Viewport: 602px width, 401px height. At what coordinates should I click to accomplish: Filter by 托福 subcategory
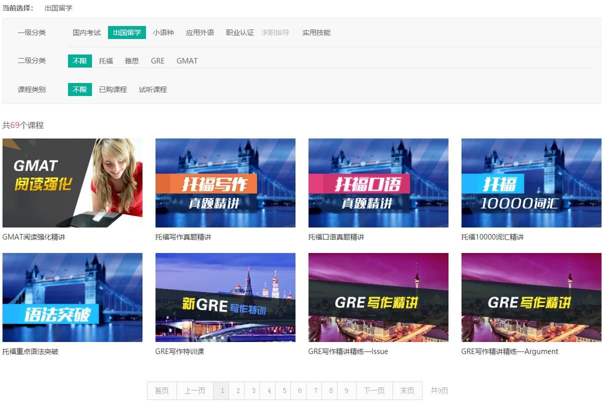(x=106, y=61)
